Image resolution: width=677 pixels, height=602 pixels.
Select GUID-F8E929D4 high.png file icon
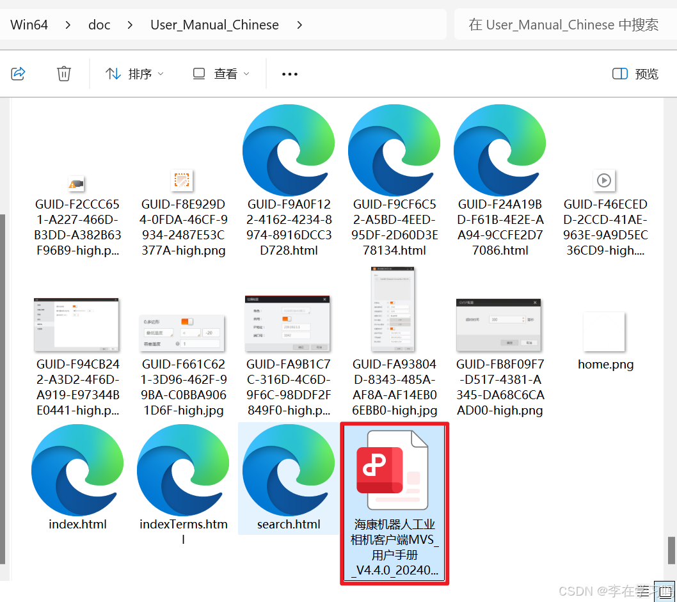tap(182, 180)
